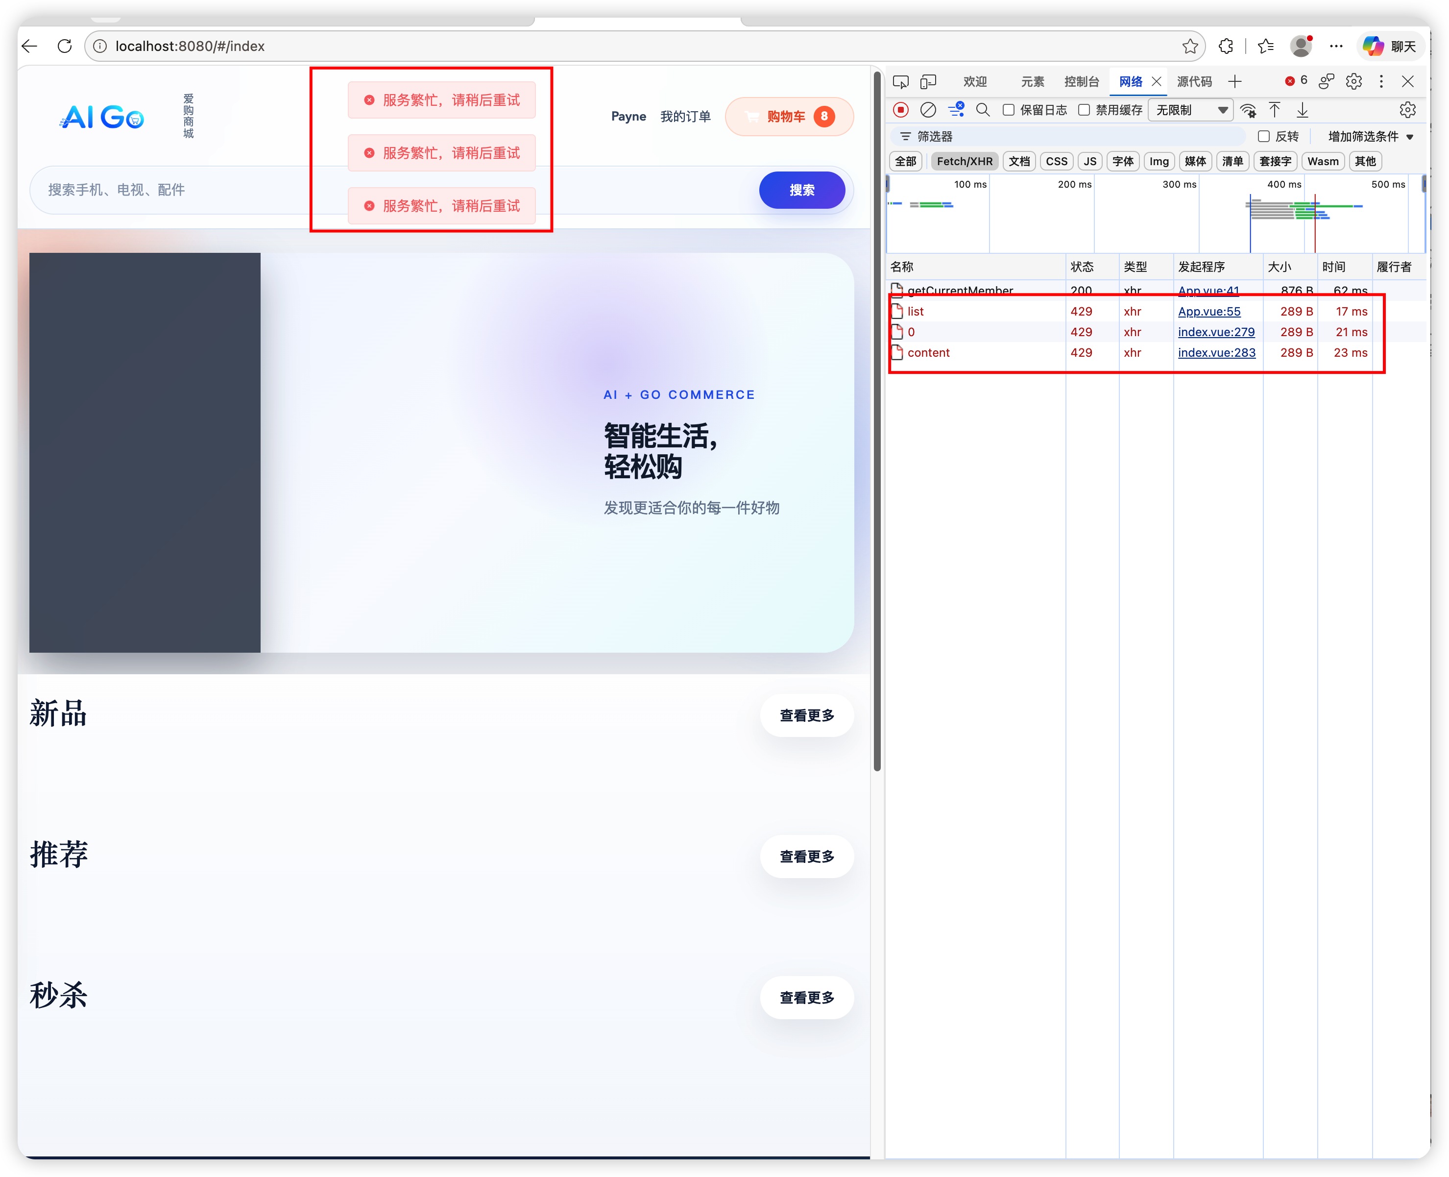Open the 购物车 cart button

[789, 117]
